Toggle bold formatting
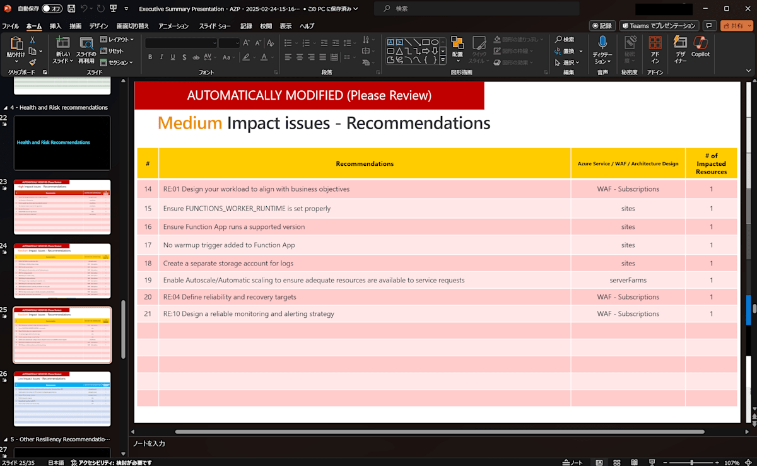The width and height of the screenshot is (757, 466). [150, 57]
